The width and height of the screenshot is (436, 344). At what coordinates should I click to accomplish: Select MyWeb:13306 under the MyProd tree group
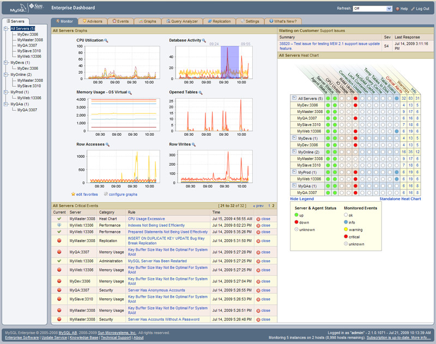click(x=29, y=98)
